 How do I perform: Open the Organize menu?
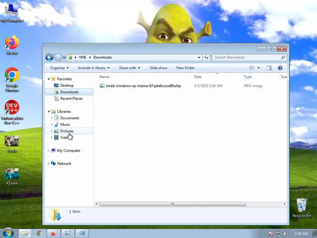click(59, 68)
